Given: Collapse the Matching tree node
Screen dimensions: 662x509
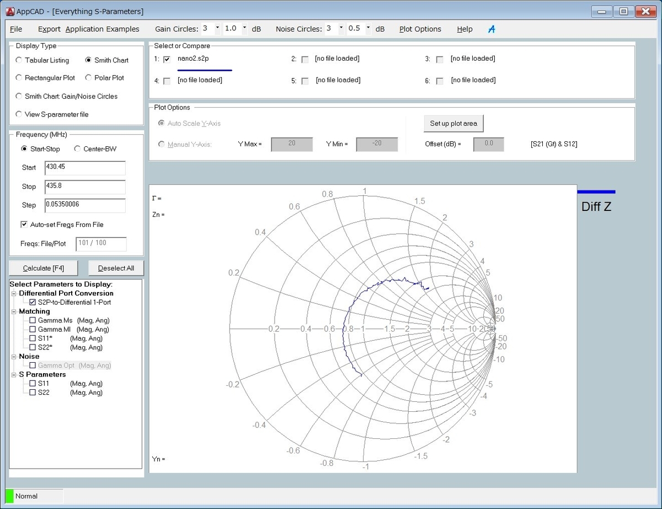Looking at the screenshot, I should tap(15, 311).
